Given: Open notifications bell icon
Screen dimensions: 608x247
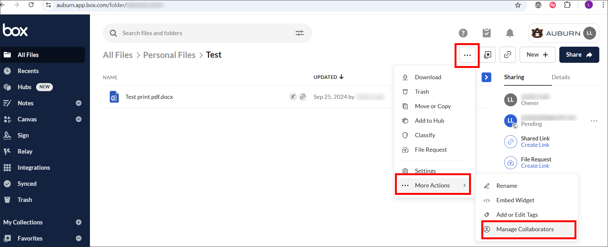Looking at the screenshot, I should [510, 33].
